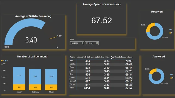Select N legend item in Answered chart

tap(172, 78)
